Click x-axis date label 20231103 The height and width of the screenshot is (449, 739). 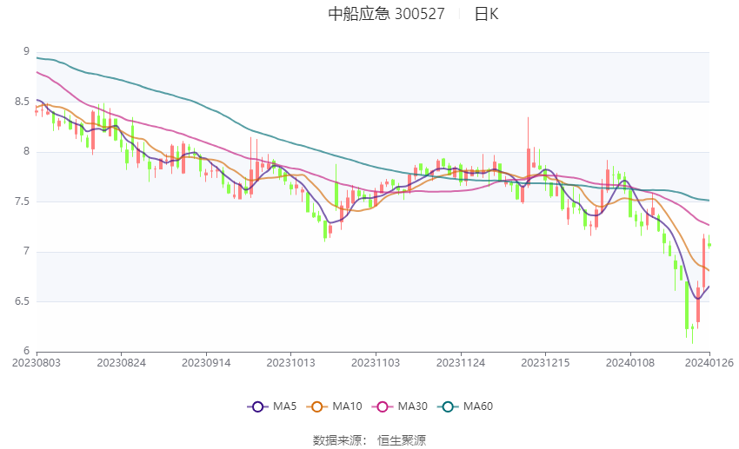tap(376, 363)
